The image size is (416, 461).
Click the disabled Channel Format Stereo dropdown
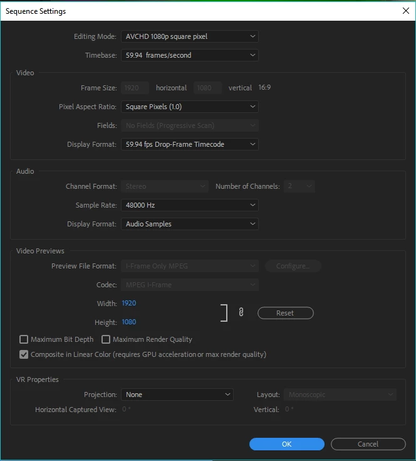coord(165,186)
